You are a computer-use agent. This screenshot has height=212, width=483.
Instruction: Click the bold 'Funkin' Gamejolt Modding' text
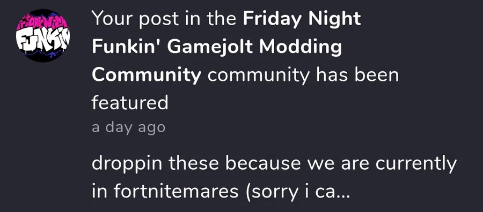[x=217, y=47]
